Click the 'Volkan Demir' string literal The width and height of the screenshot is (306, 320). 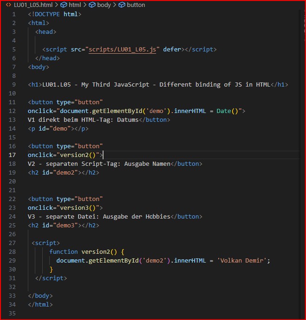[x=241, y=261]
